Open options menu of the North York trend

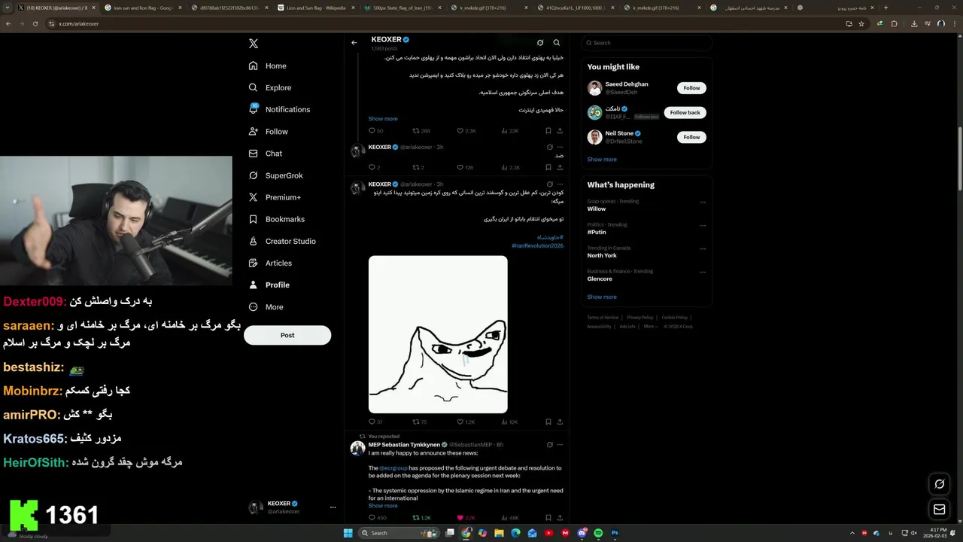[703, 248]
